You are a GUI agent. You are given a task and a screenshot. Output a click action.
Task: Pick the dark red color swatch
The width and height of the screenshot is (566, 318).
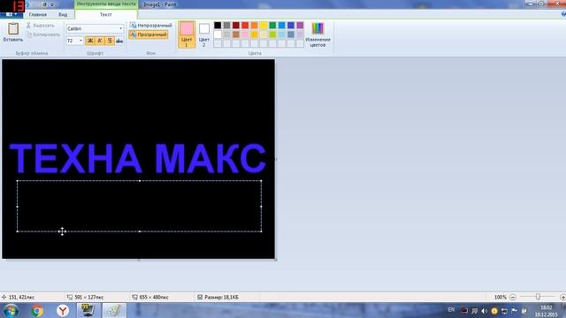tap(236, 25)
